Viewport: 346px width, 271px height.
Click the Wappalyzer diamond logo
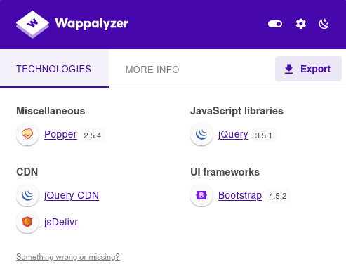point(32,24)
